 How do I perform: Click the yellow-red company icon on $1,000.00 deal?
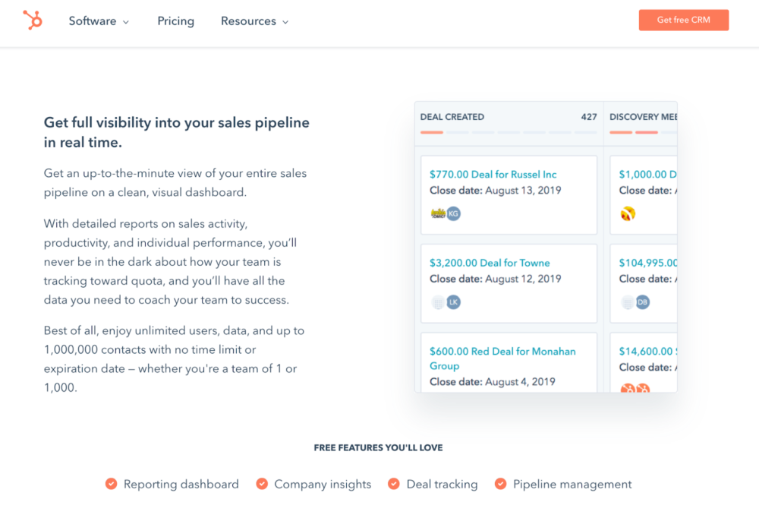click(x=628, y=213)
